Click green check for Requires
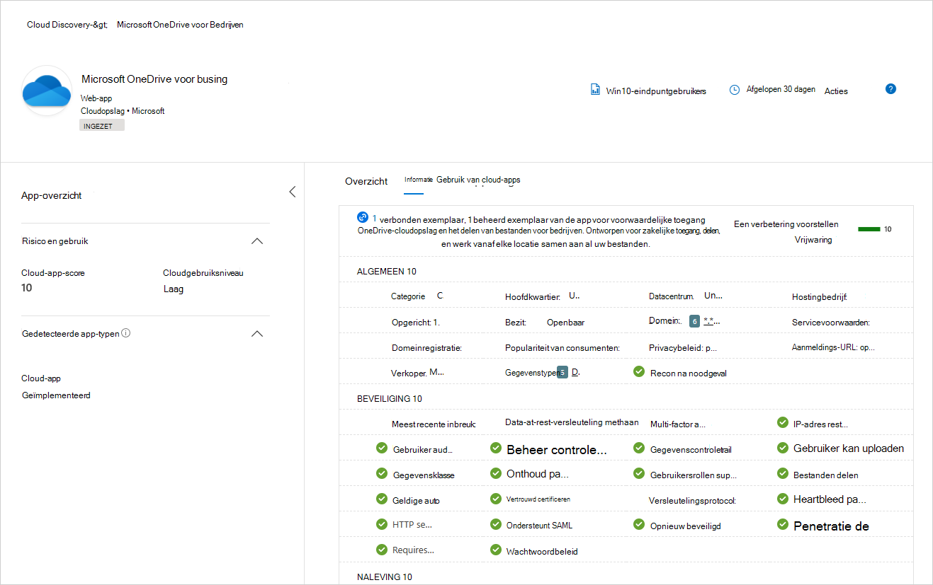Image resolution: width=933 pixels, height=585 pixels. (x=382, y=550)
